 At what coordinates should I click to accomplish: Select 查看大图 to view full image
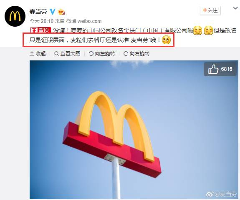click(70, 54)
